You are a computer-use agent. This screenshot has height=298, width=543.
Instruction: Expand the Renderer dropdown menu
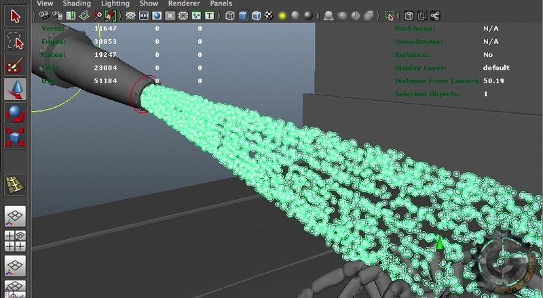click(184, 3)
